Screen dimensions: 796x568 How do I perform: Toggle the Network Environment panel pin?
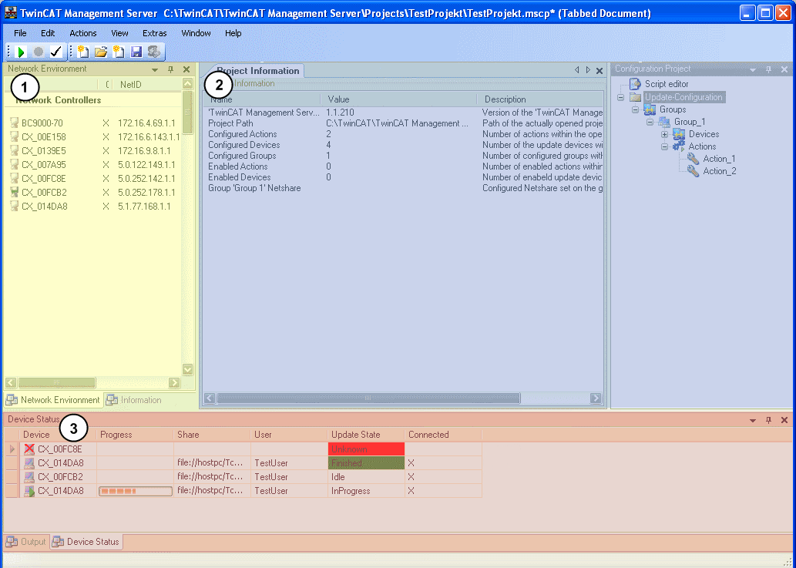[170, 69]
